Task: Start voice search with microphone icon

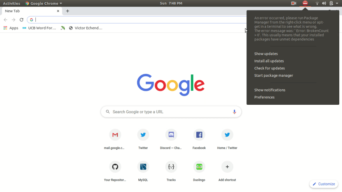Action: (x=234, y=112)
